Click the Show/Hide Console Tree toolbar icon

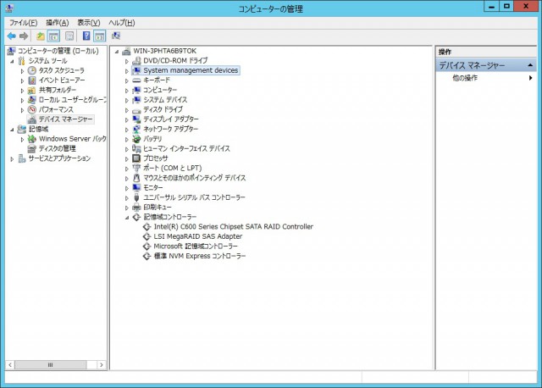[53, 36]
